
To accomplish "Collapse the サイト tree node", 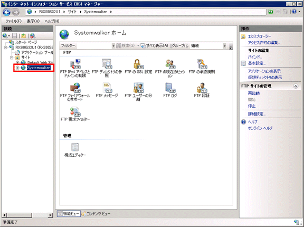I will (12, 58).
